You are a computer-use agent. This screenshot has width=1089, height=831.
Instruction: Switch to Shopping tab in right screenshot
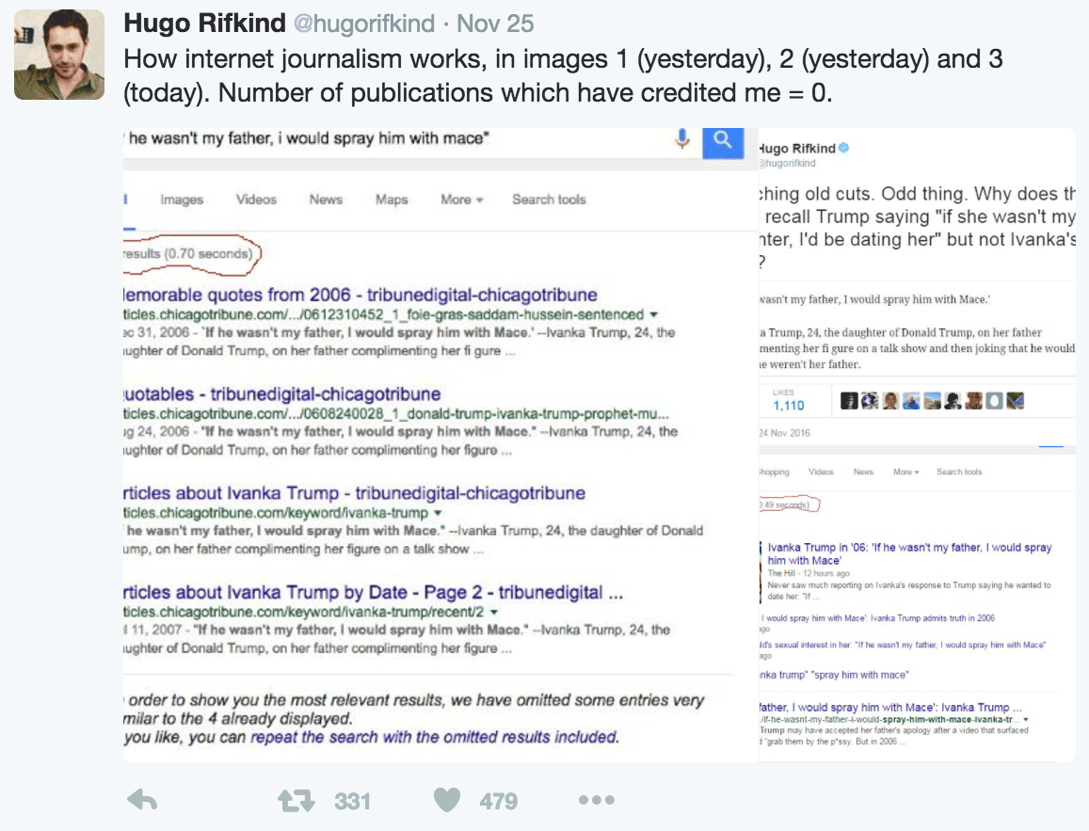(774, 472)
